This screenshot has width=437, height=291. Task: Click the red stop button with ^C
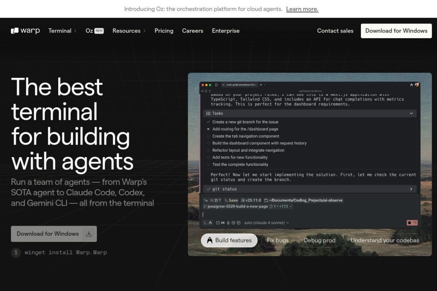[412, 223]
